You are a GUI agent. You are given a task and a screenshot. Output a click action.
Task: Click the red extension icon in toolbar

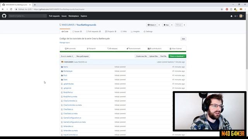click(x=227, y=9)
